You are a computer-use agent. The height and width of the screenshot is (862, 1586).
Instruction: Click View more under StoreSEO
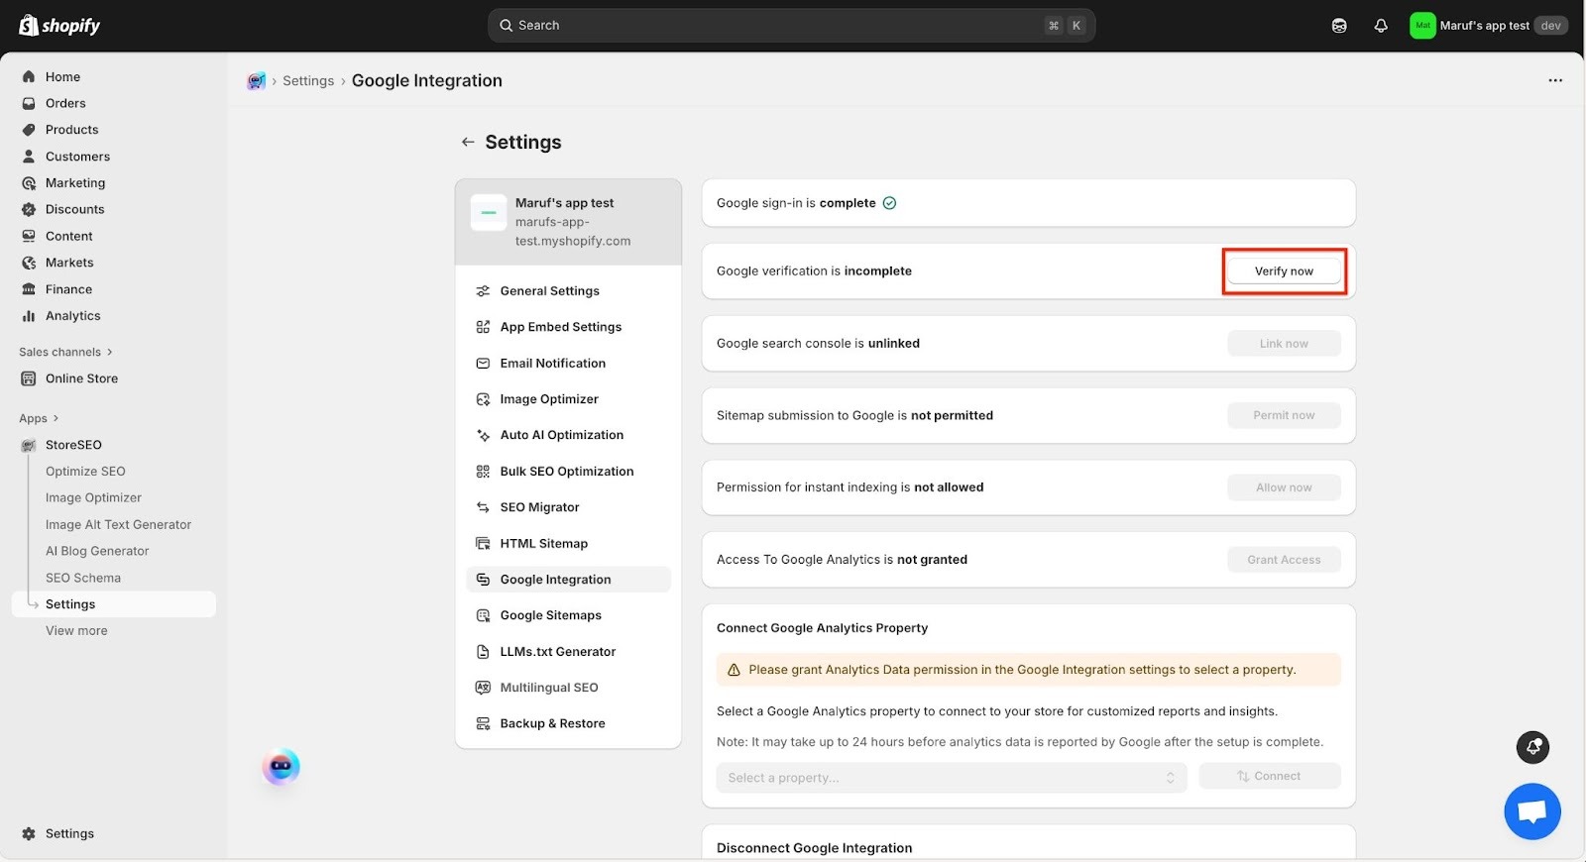(76, 631)
